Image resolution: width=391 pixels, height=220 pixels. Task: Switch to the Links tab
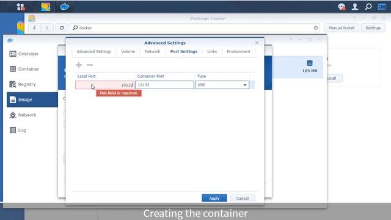[x=212, y=51]
